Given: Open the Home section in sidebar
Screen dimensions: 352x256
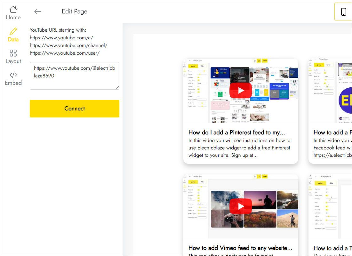Looking at the screenshot, I should coord(13,13).
